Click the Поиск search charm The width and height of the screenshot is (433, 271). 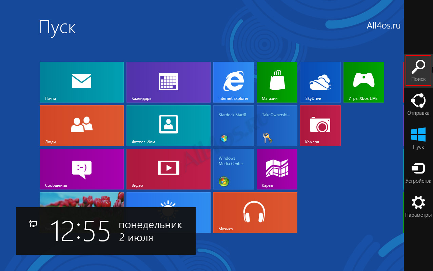coord(418,70)
